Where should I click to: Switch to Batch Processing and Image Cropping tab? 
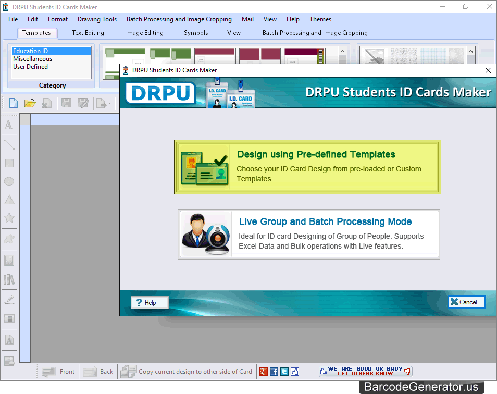315,33
